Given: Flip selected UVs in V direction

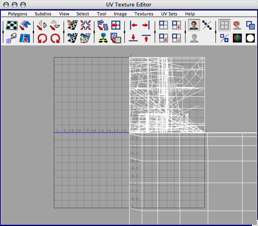Looking at the screenshot, I should click(x=55, y=25).
